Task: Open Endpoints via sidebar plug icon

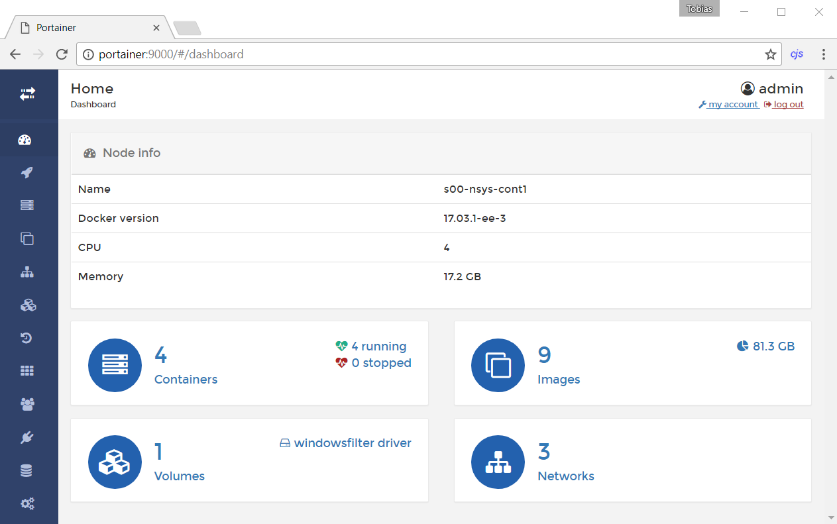Action: pos(27,437)
